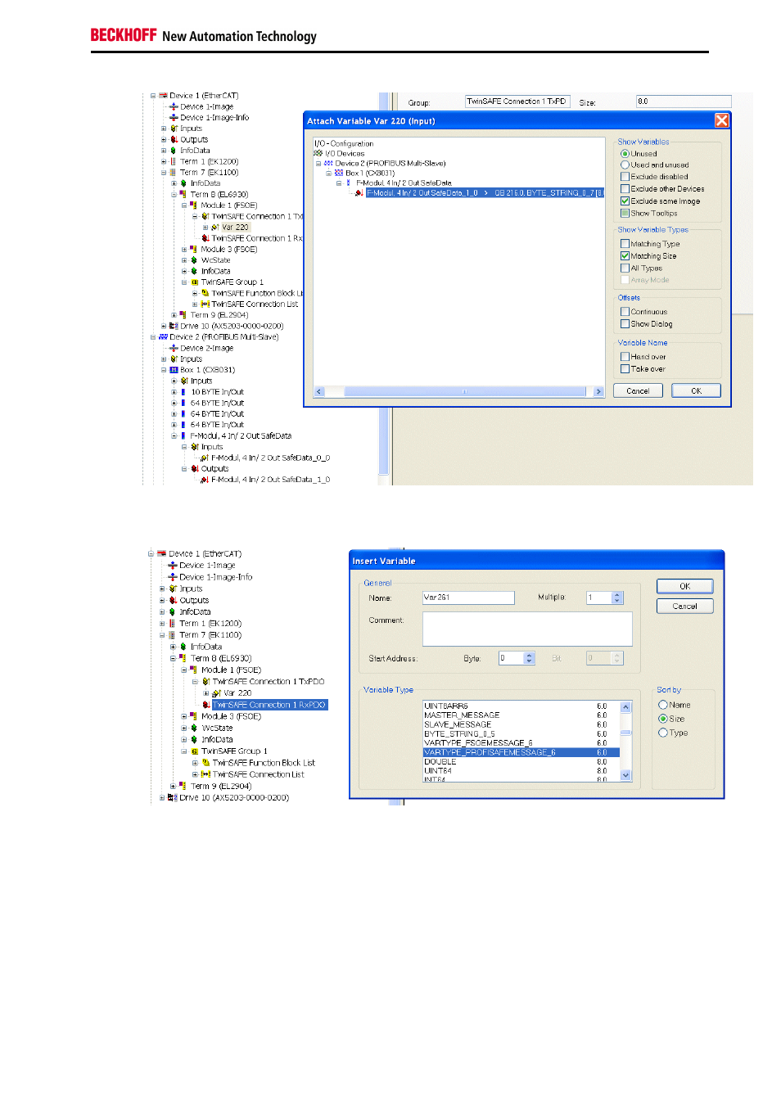781x1105 pixels.
Task: Click the F-Modul, 4 In/ 2 Out SafeData module icon in the project tree
Action: click(x=183, y=436)
